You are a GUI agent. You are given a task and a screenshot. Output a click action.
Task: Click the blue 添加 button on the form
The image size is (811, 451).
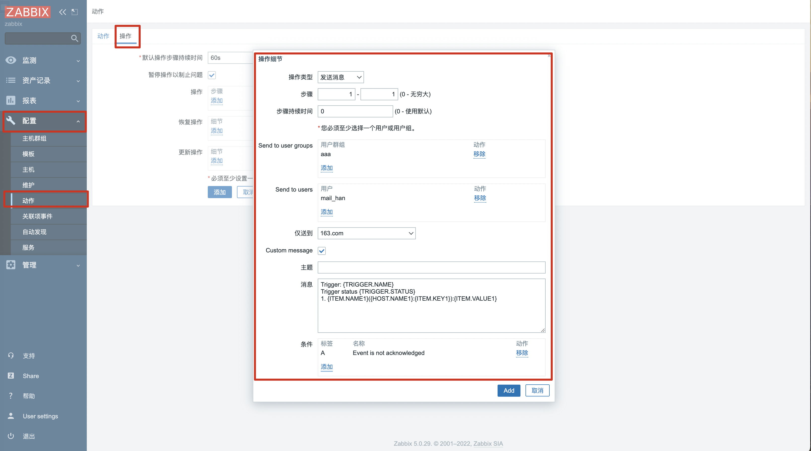(220, 192)
